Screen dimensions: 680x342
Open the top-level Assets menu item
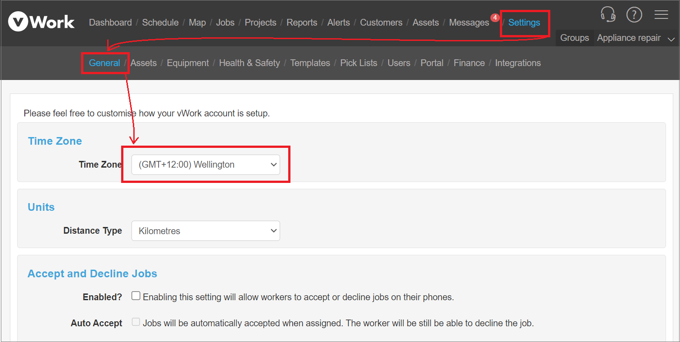[x=426, y=22]
